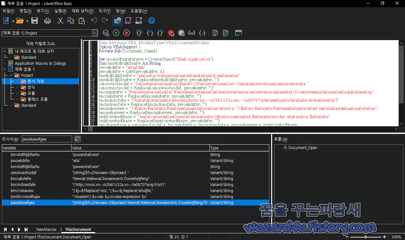This screenshot has height=240, width=405.
Task: Click the zoom out minus button
Action: point(347,237)
